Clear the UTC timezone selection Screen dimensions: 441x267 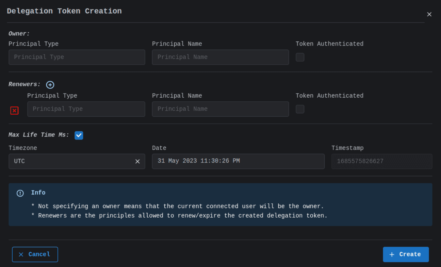[x=137, y=162]
